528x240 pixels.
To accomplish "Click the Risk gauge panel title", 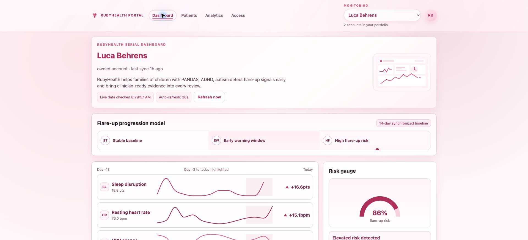I will [x=342, y=171].
